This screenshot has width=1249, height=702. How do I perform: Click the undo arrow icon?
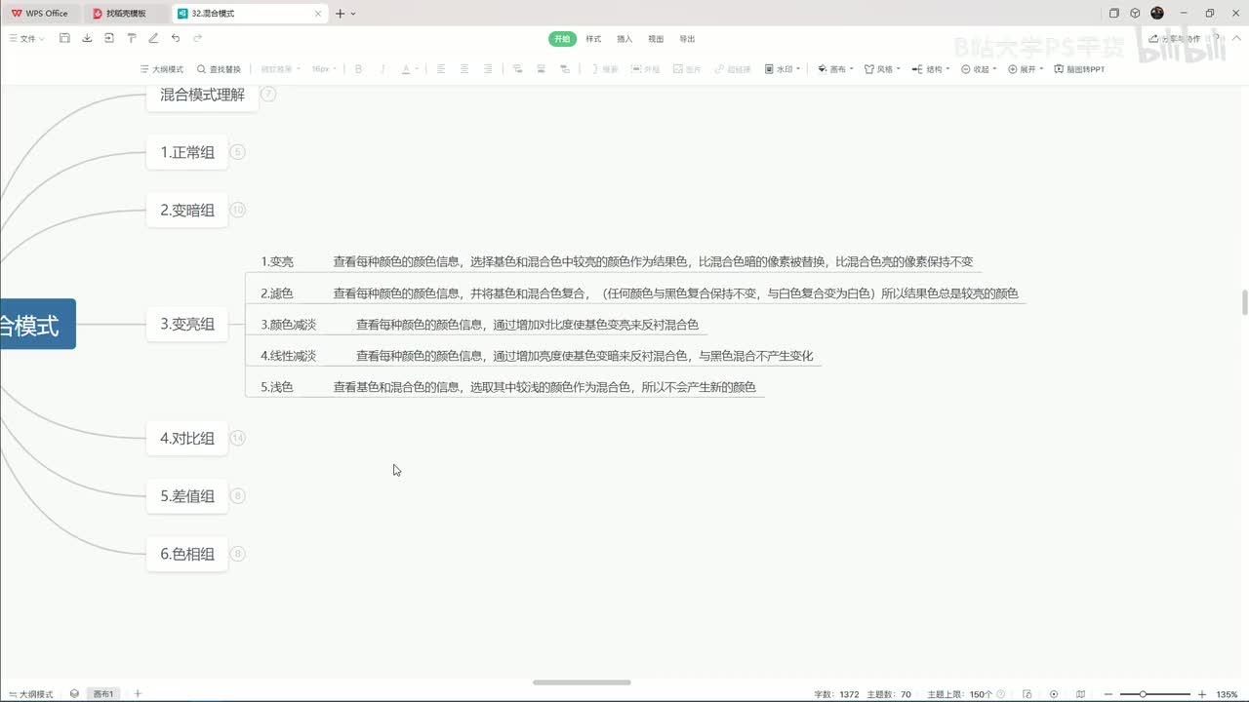coord(176,38)
